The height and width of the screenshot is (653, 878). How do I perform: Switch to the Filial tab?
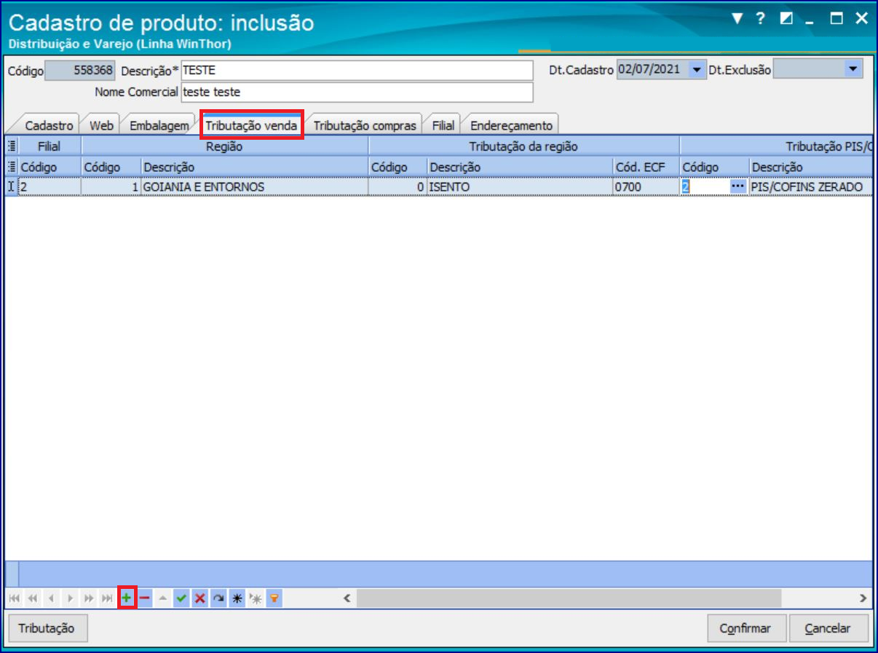(443, 125)
